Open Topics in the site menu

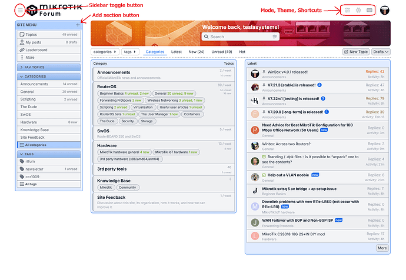[49, 35]
